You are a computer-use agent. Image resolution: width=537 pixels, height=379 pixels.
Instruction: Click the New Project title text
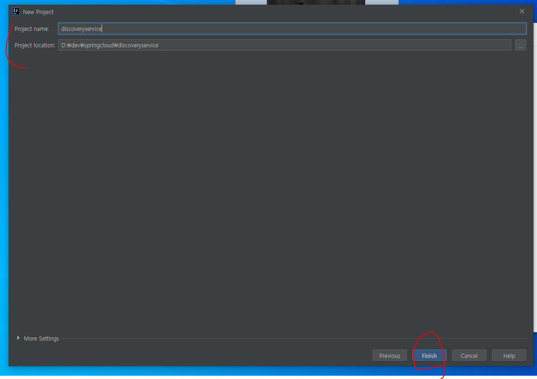(x=38, y=12)
